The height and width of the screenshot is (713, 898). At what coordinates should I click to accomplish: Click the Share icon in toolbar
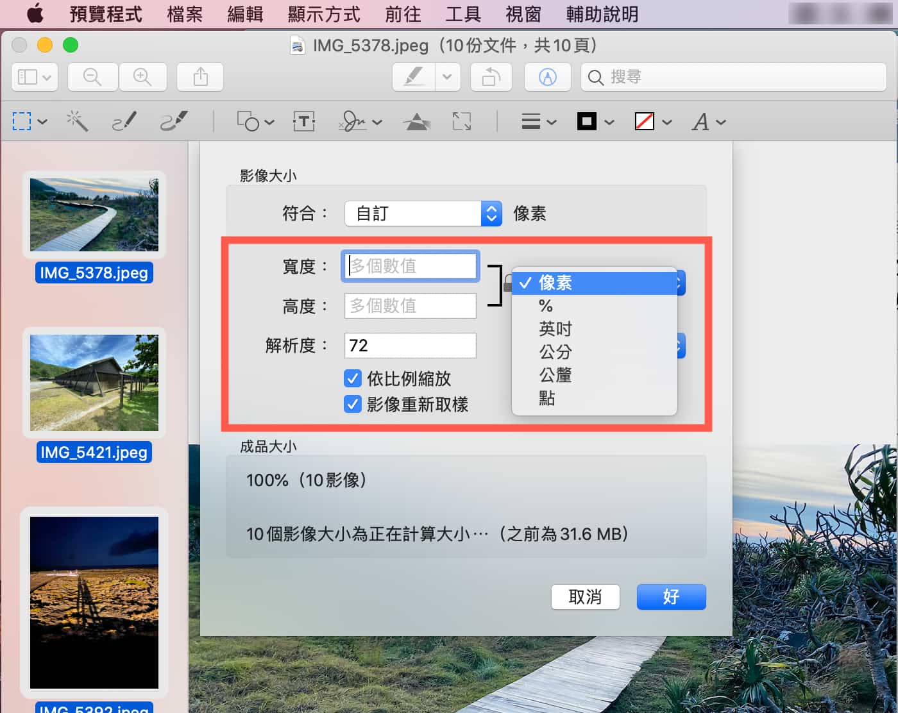coord(201,78)
